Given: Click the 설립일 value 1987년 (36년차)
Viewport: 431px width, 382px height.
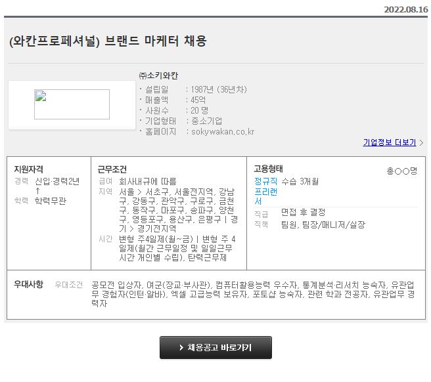Looking at the screenshot, I should (219, 89).
